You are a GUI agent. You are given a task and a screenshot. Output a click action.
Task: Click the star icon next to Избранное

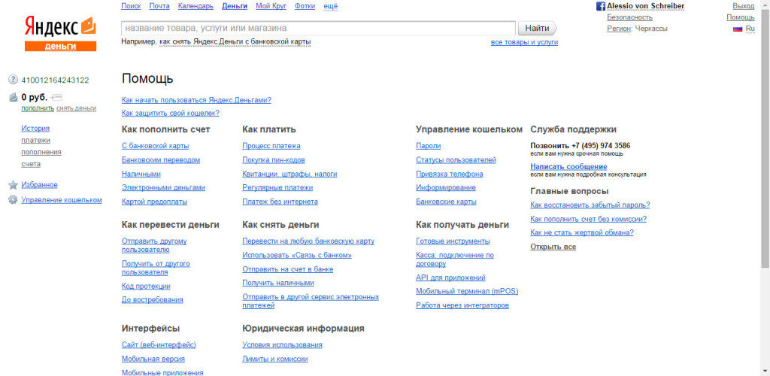pos(13,185)
